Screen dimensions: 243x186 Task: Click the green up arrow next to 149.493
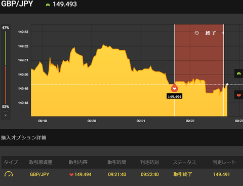click(x=48, y=5)
